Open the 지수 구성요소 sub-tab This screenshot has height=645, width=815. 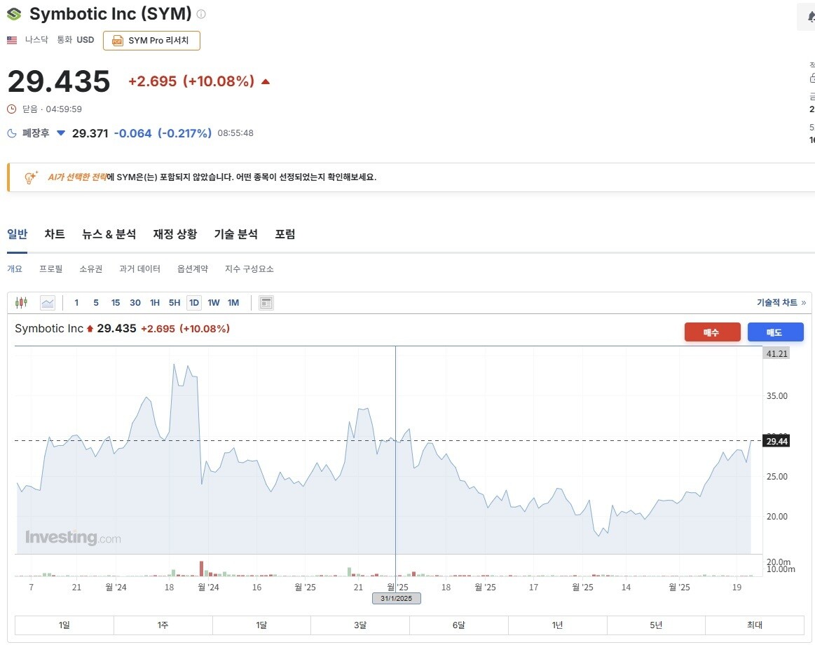pyautogui.click(x=249, y=269)
